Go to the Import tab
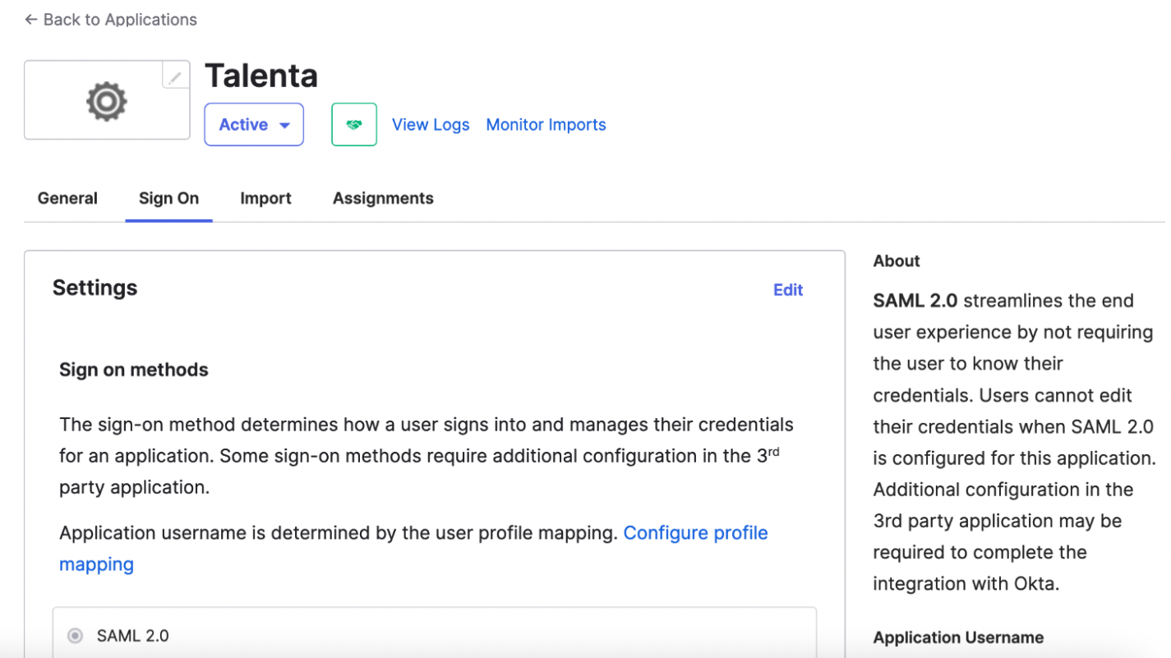This screenshot has height=658, width=1171. pos(265,198)
